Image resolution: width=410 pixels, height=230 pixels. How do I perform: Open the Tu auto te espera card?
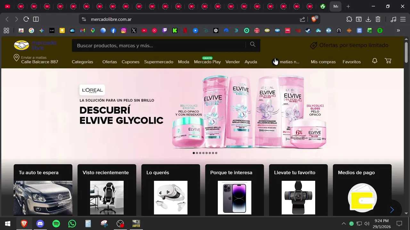tap(43, 190)
